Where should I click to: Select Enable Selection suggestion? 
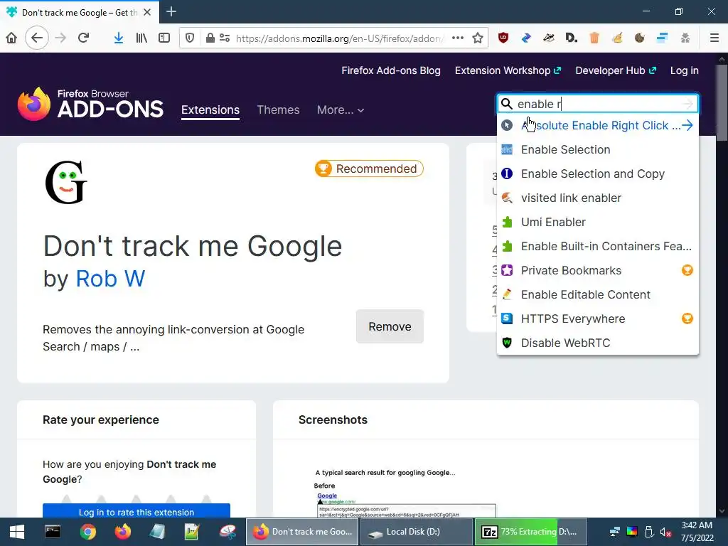[597, 149]
